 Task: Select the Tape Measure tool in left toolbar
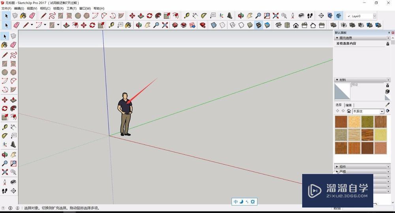(x=5, y=127)
